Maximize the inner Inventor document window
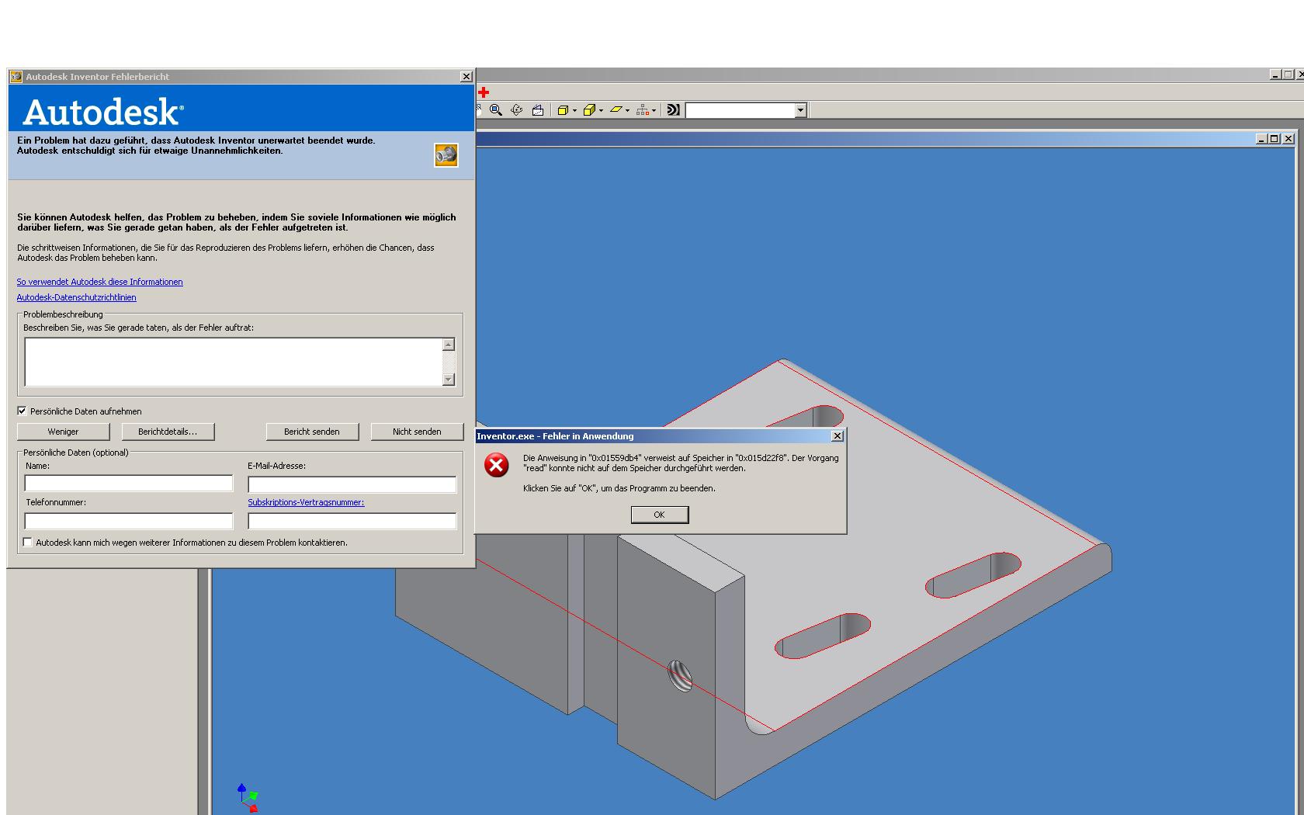 click(1275, 139)
